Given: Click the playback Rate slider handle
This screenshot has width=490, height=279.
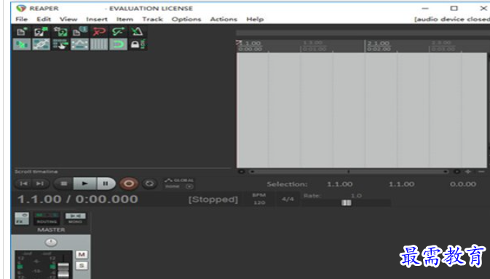Looking at the screenshot, I should click(346, 203).
